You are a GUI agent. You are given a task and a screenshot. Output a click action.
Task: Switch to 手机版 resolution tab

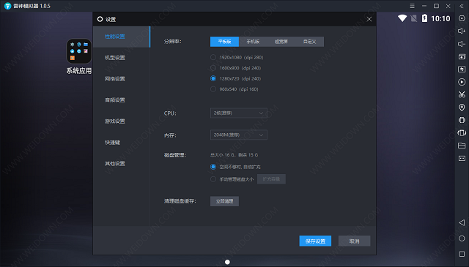coord(253,42)
